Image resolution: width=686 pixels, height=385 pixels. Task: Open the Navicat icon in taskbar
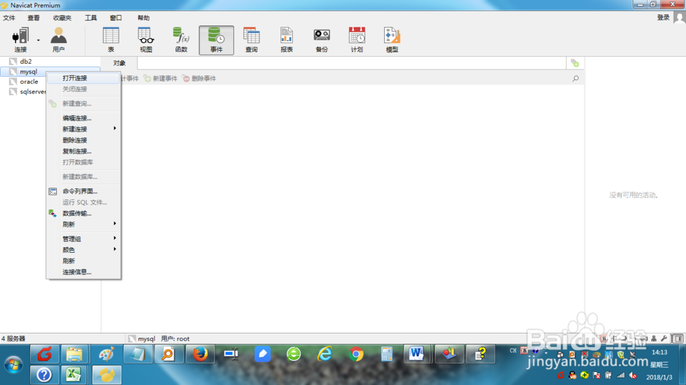tap(107, 375)
